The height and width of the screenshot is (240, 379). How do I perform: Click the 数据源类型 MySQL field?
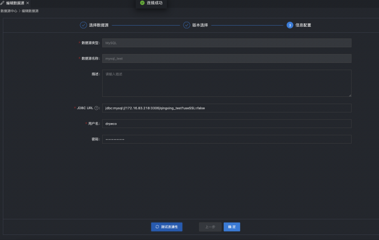click(227, 43)
